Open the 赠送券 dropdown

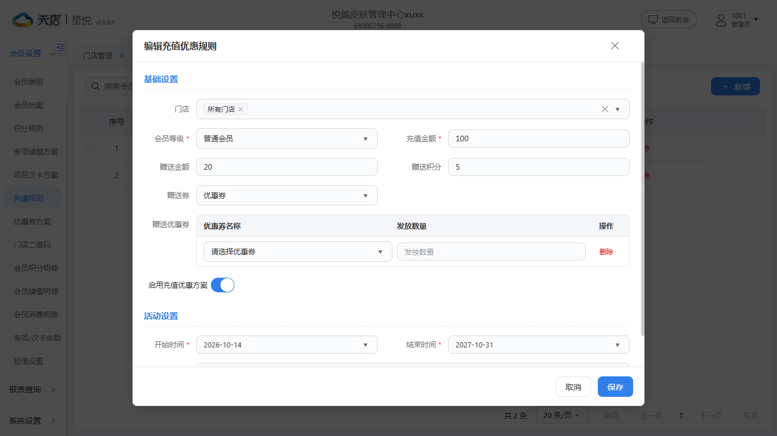287,195
